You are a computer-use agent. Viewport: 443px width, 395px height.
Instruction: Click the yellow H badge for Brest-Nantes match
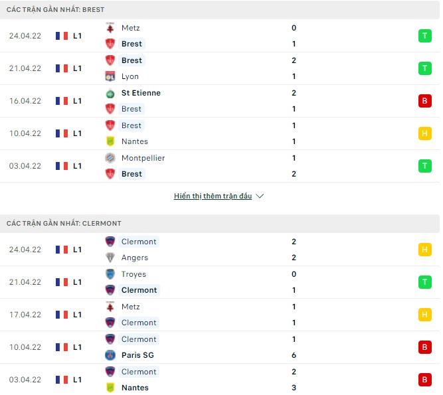pos(424,133)
